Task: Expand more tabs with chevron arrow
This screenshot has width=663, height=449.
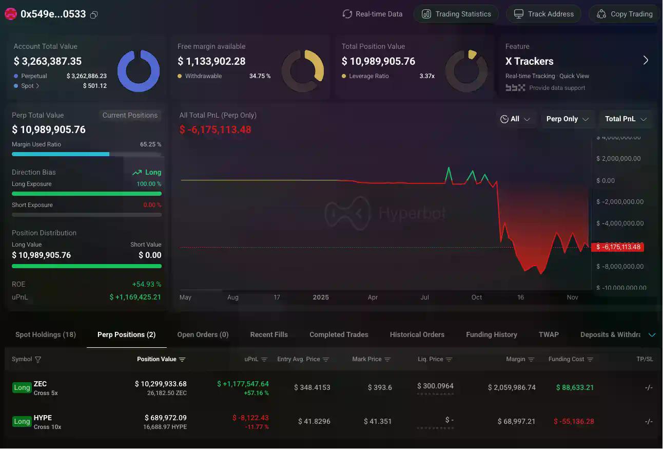Action: coord(652,335)
